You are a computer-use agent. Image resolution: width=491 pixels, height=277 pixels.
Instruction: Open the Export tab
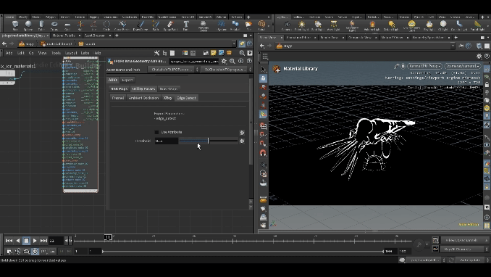127,80
